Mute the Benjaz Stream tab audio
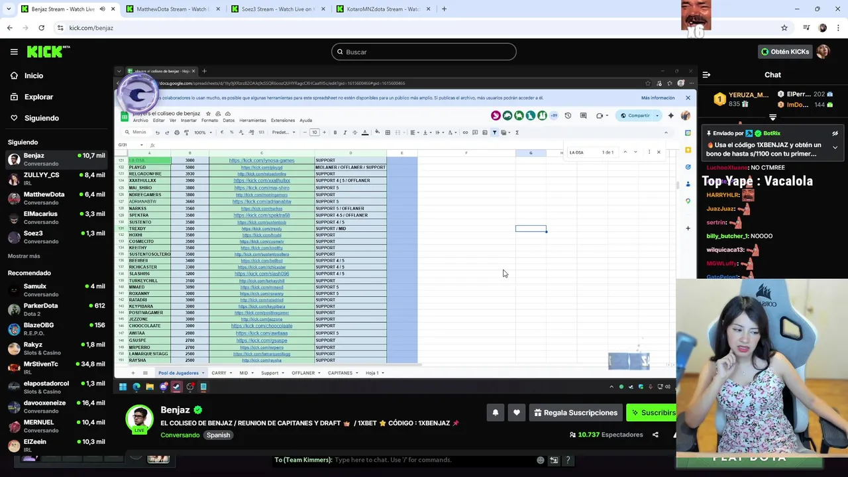Viewport: 848px width, 477px height. pos(102,9)
